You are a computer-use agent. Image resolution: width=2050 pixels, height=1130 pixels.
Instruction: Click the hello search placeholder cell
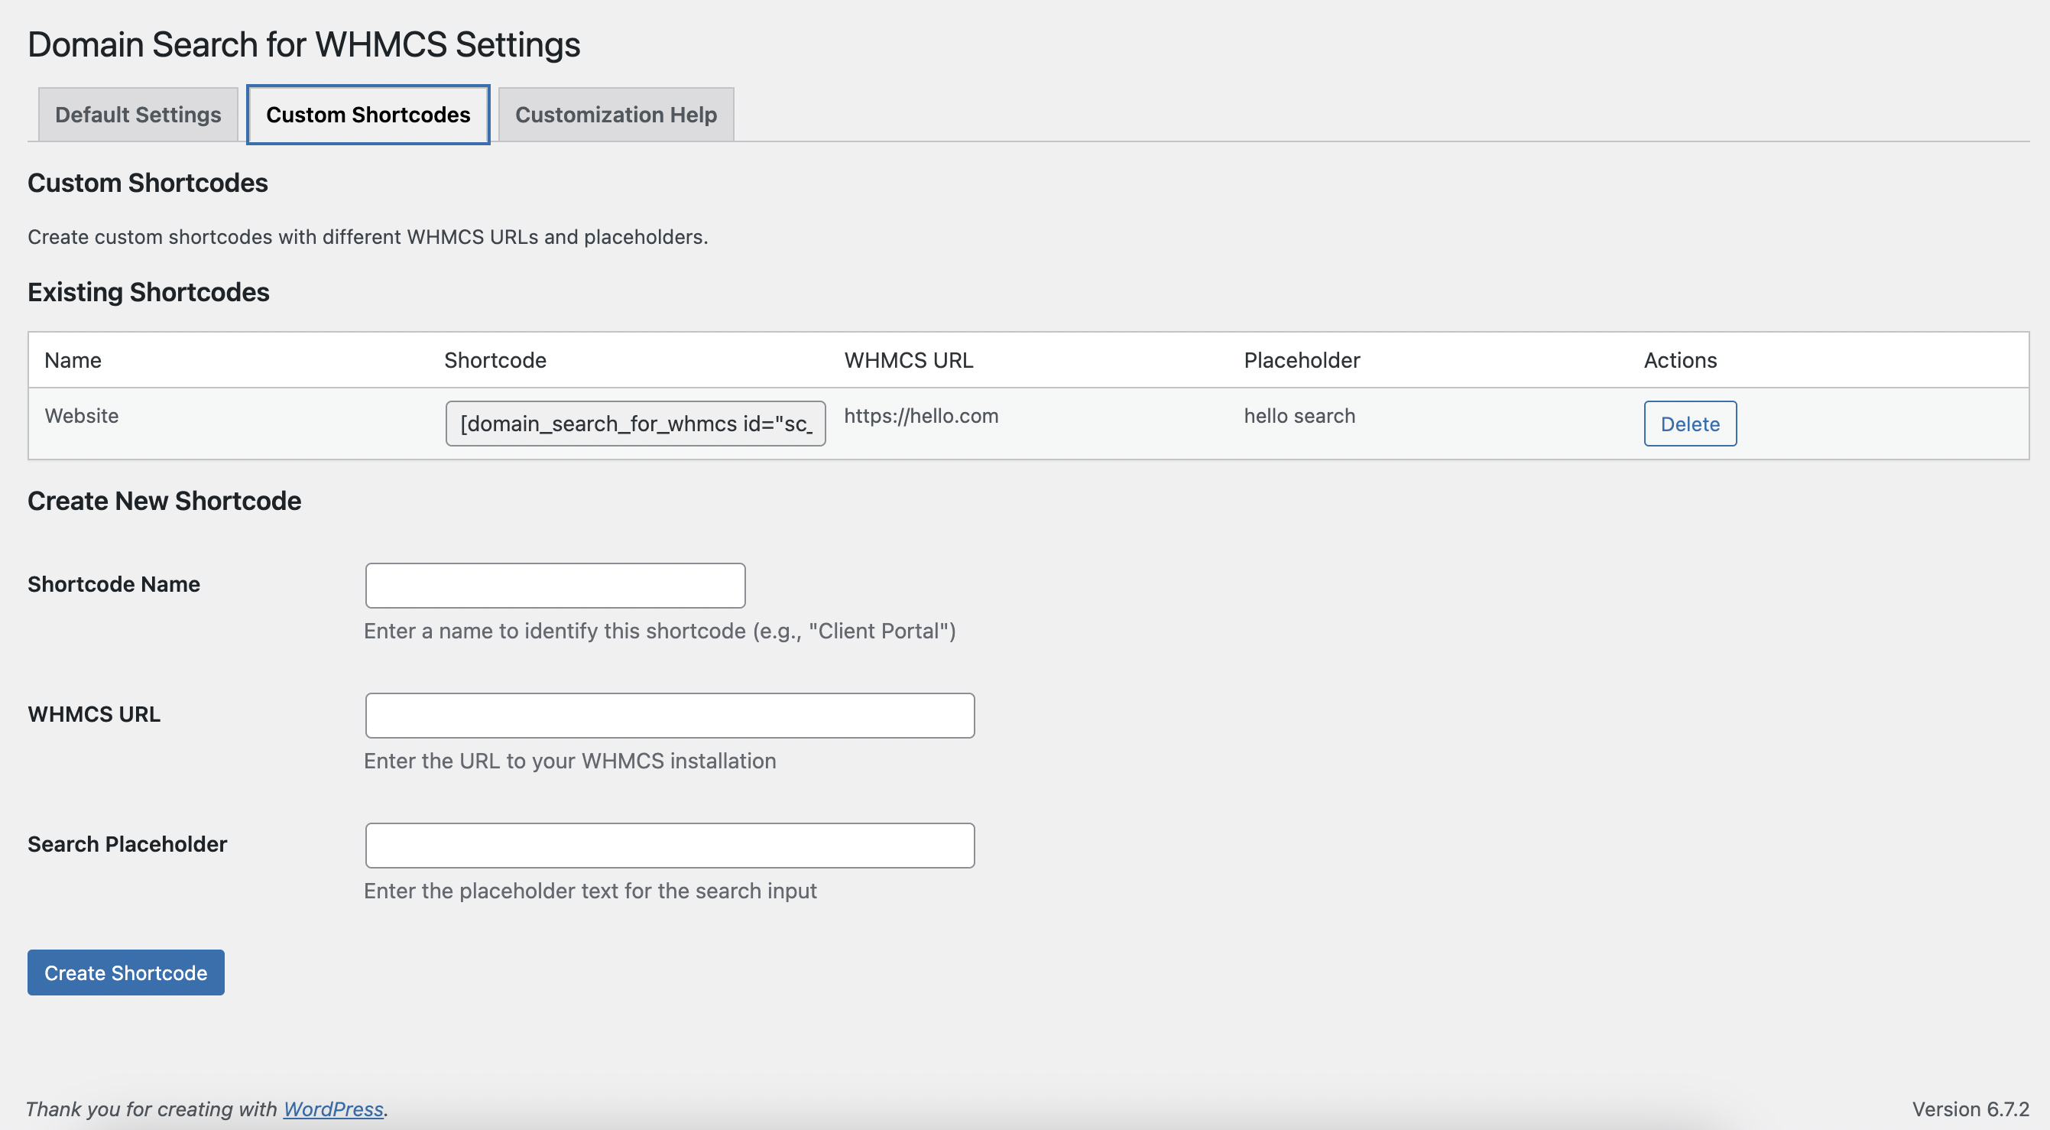[1299, 415]
